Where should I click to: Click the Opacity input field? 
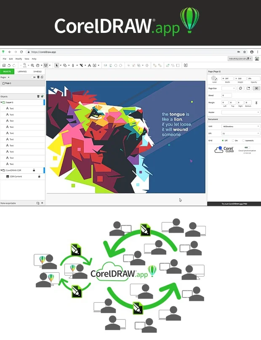coord(253,78)
